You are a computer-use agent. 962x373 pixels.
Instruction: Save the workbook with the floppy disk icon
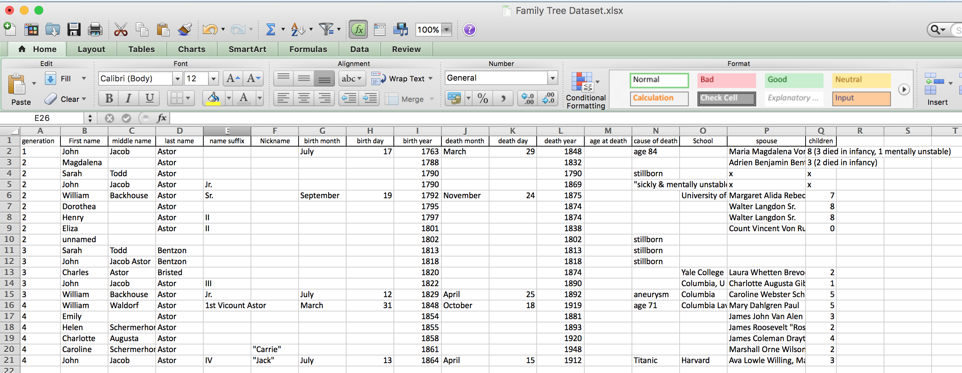click(74, 29)
